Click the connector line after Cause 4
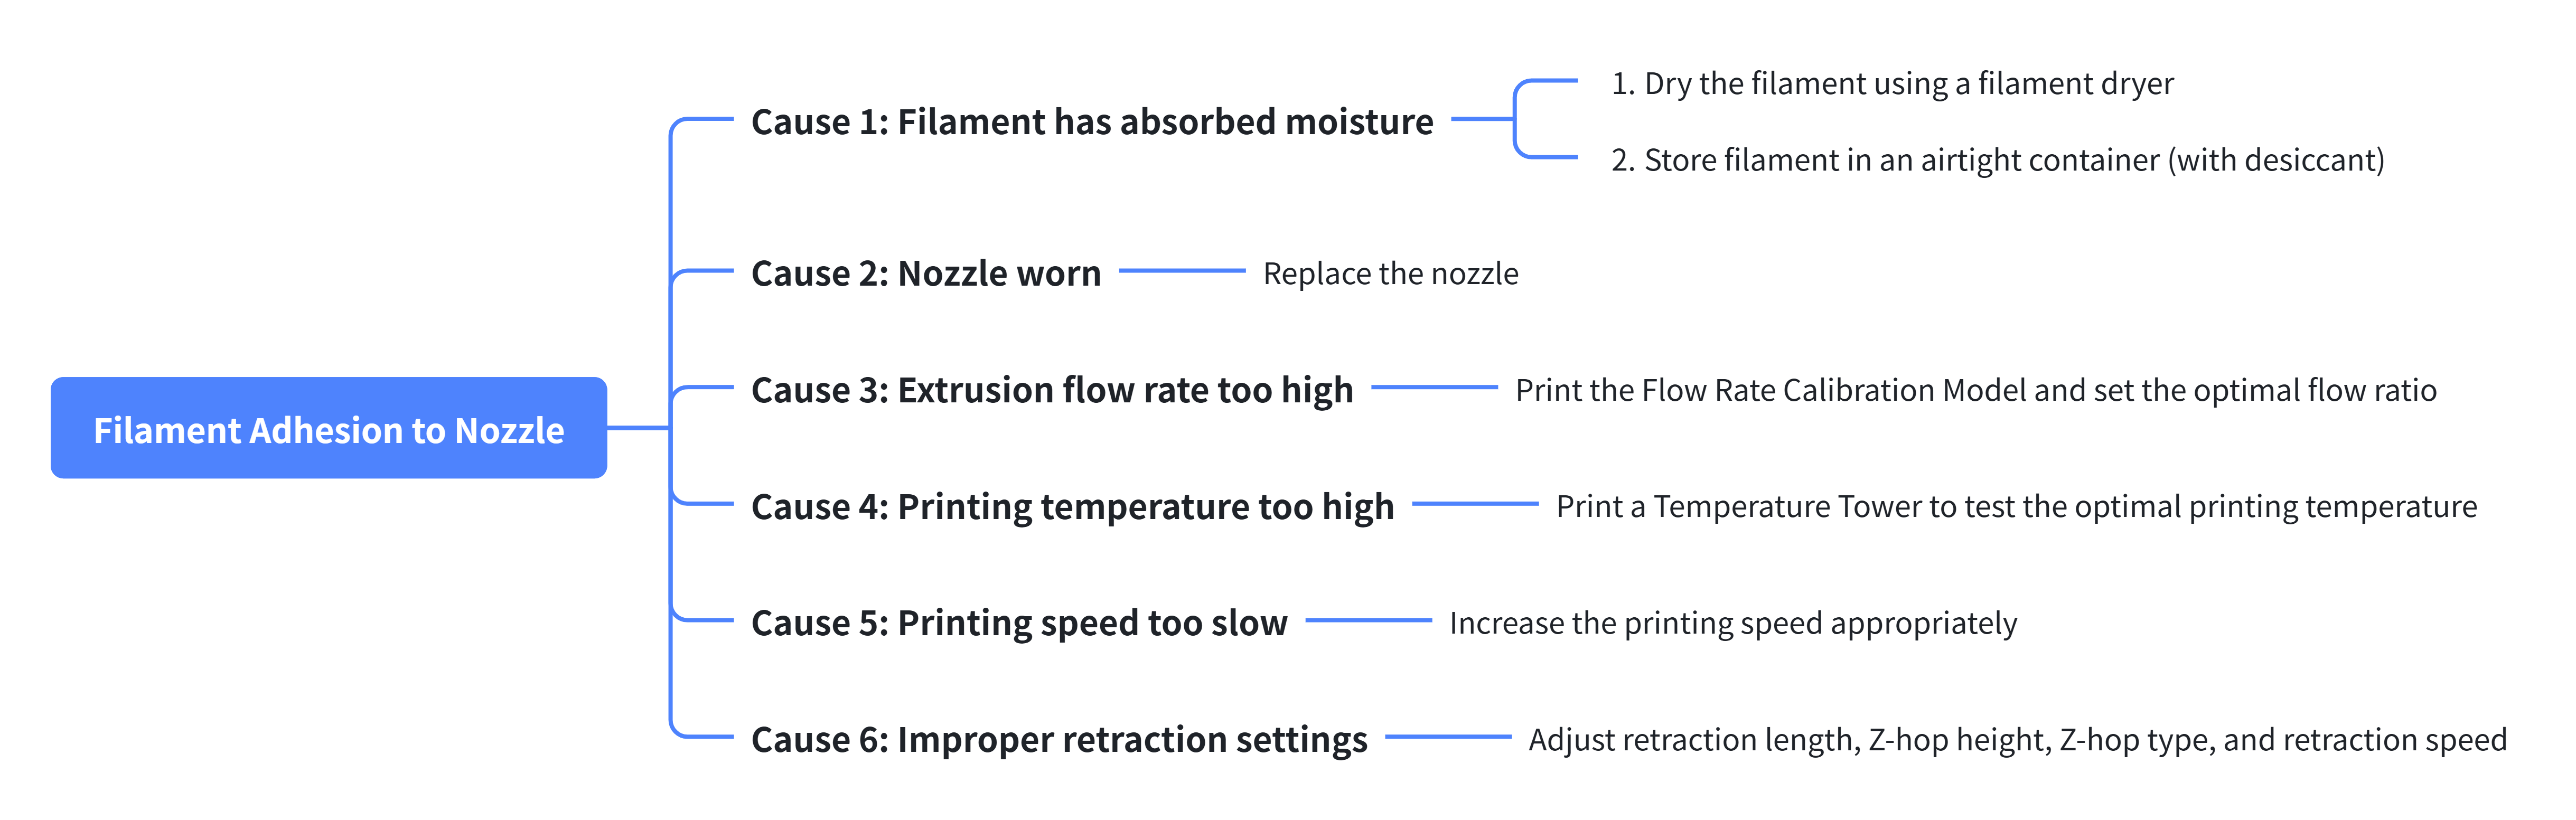 click(1475, 504)
